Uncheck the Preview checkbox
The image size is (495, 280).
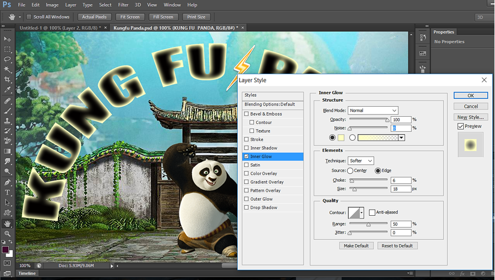(460, 126)
